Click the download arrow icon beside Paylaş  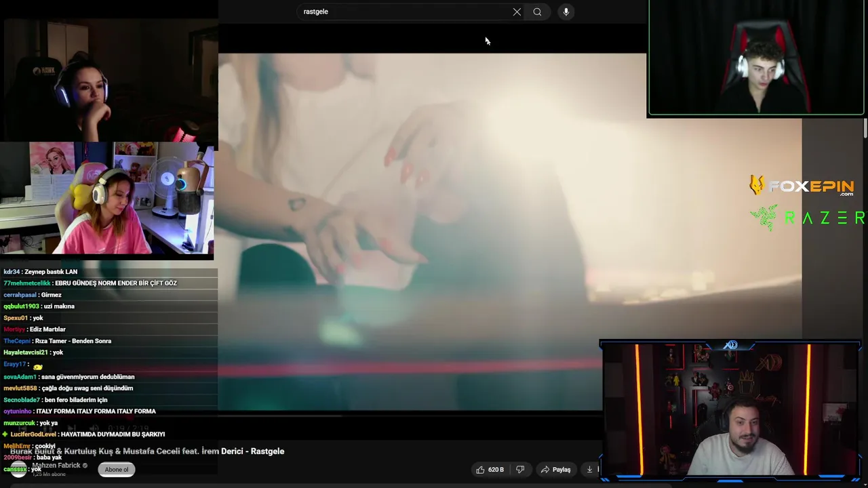(x=589, y=469)
